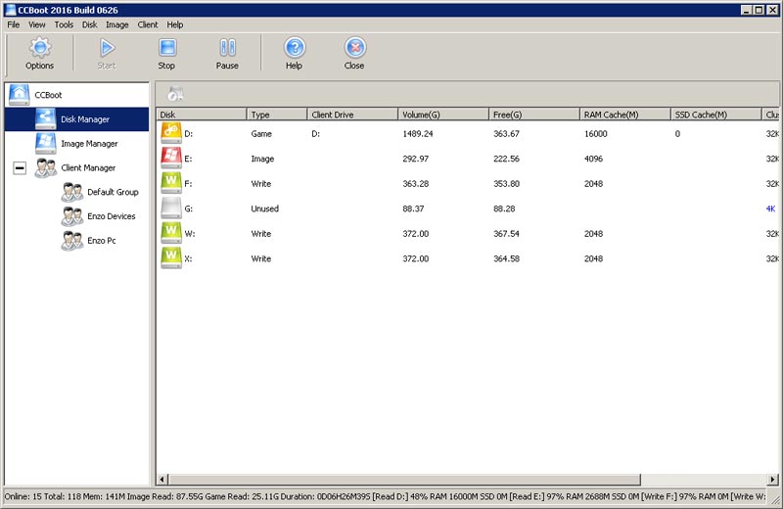Click the disk settings icon above list
The height and width of the screenshot is (509, 783).
coord(174,94)
